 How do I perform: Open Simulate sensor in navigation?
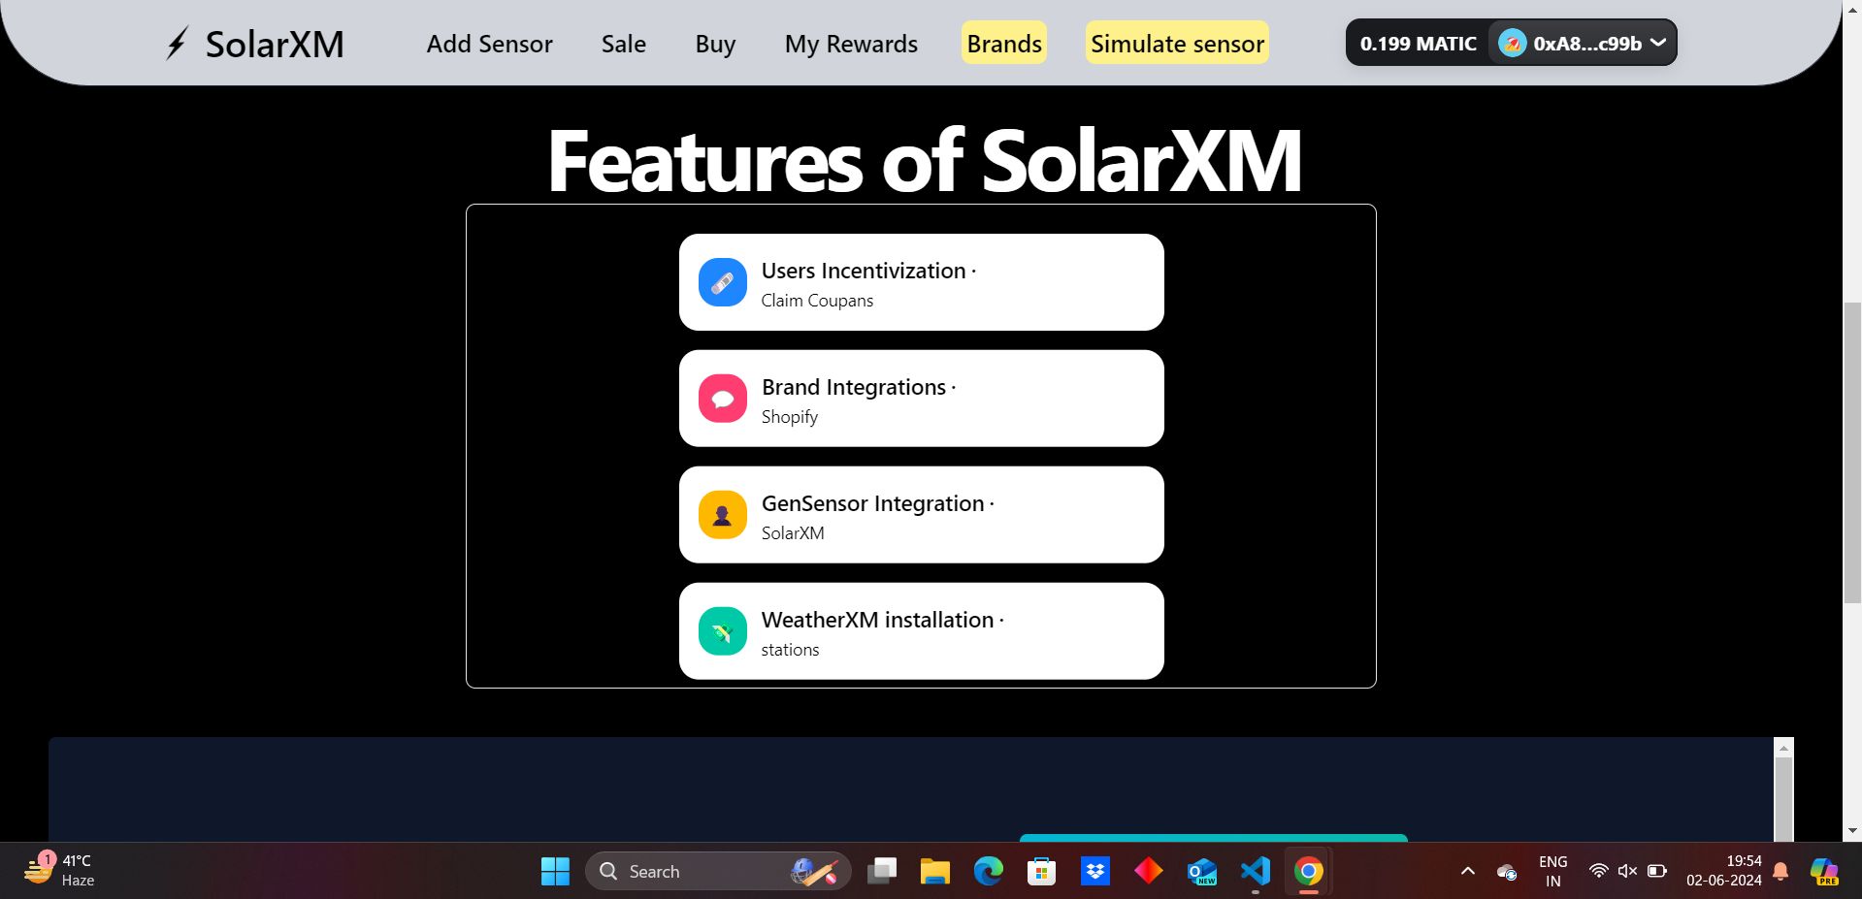tap(1177, 43)
